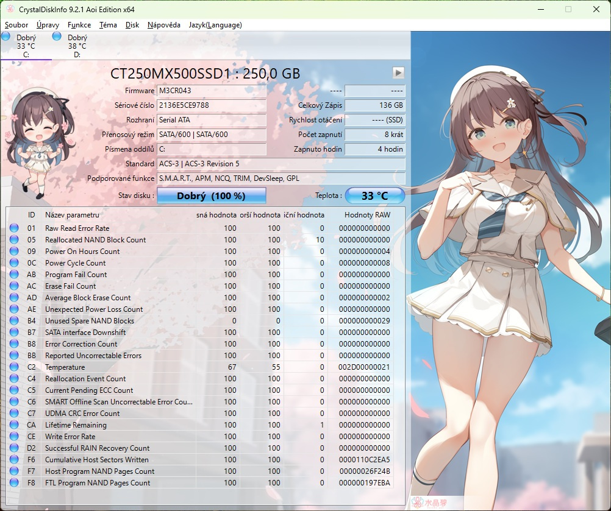Image resolution: width=611 pixels, height=511 pixels.
Task: Click the blue health LED beside Raw Read Error Rate
Action: (14, 228)
